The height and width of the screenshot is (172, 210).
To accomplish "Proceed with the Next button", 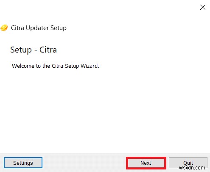I will tap(146, 163).
